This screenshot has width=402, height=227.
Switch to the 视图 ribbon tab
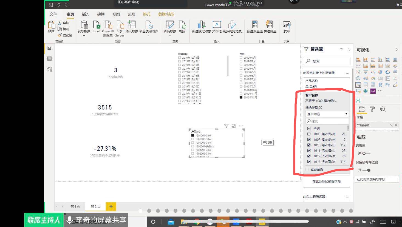click(116, 14)
